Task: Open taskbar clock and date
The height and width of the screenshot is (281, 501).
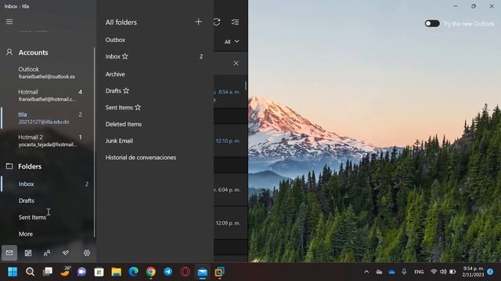Action: (473, 272)
